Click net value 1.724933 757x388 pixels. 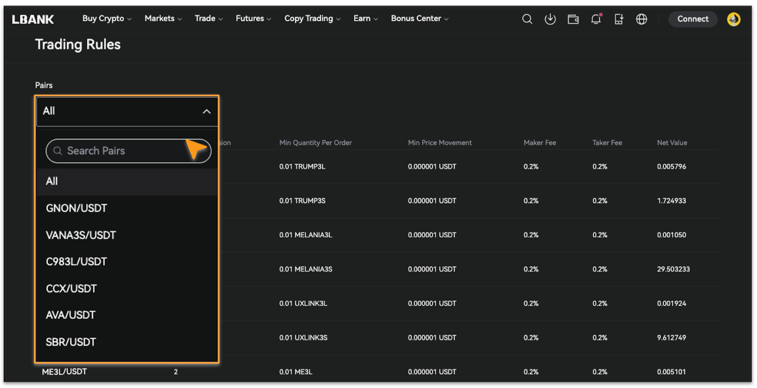671,201
